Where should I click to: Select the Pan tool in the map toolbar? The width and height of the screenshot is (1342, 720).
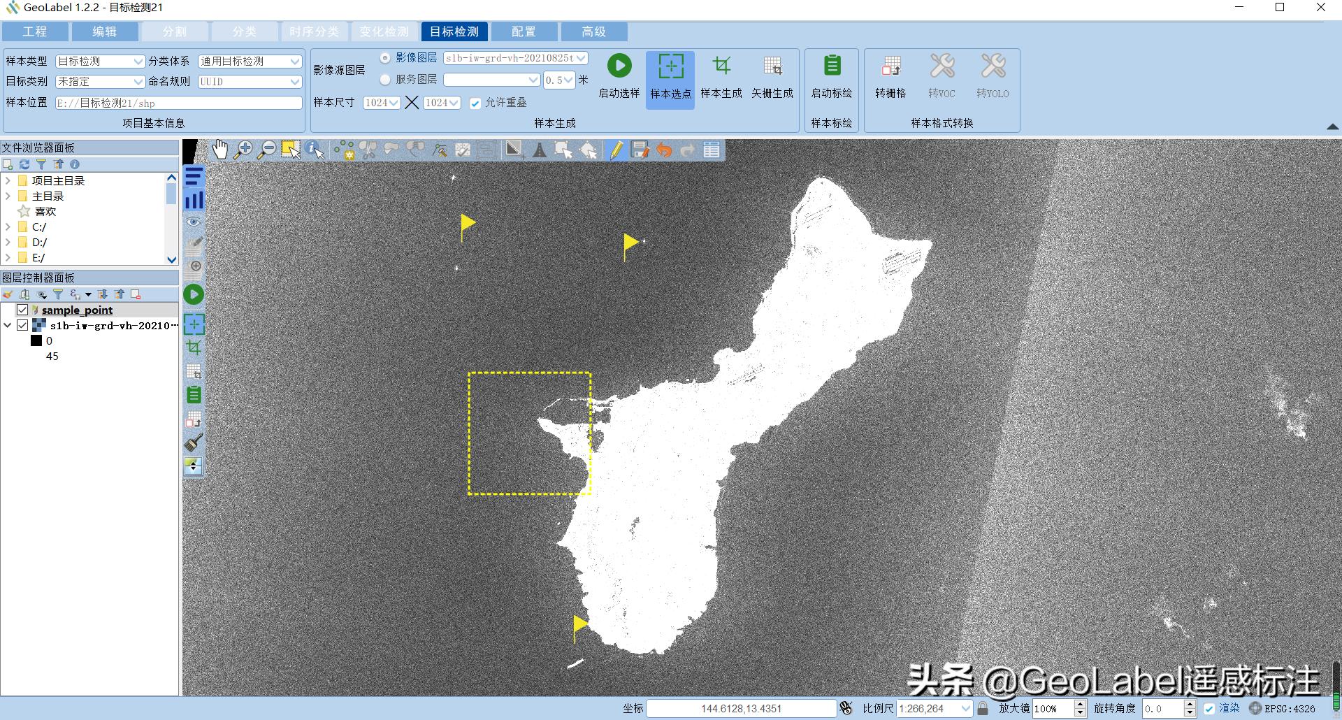219,149
